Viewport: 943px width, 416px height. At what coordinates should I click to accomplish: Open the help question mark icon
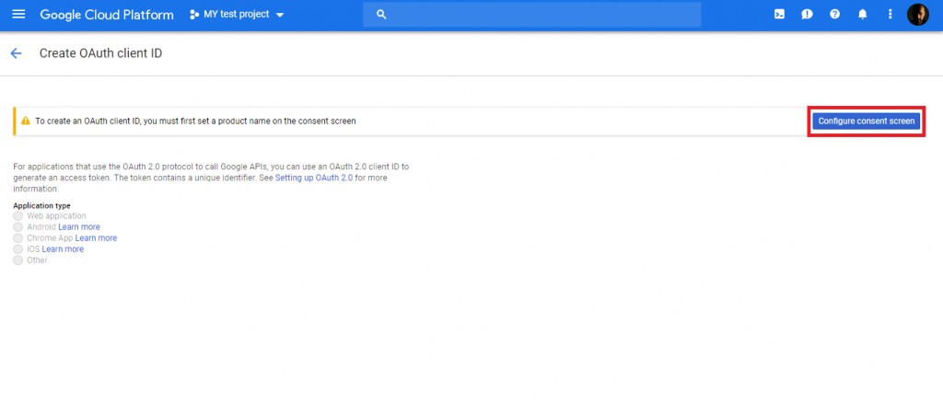tap(834, 15)
